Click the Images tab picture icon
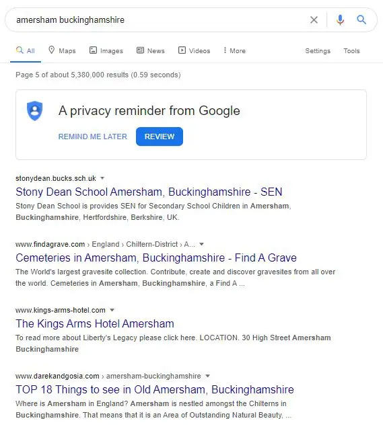 (93, 50)
